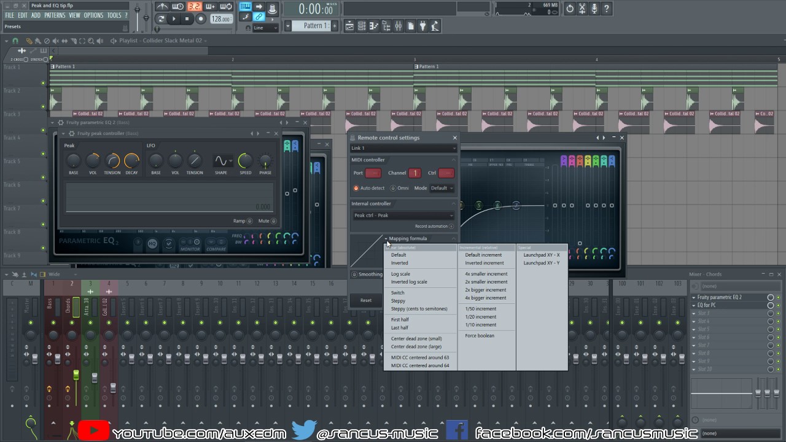Toggle the metronome icon in transport bar
The image size is (786, 442).
(162, 7)
